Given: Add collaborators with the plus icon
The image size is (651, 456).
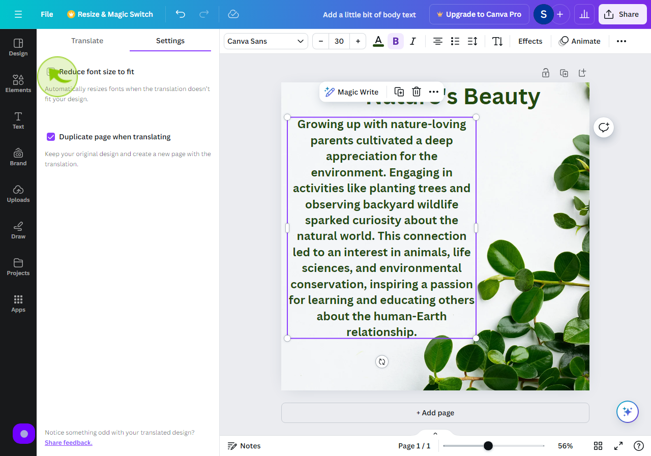Looking at the screenshot, I should [x=560, y=14].
